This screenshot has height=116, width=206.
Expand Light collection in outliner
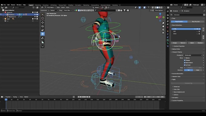[x=3, y=19]
